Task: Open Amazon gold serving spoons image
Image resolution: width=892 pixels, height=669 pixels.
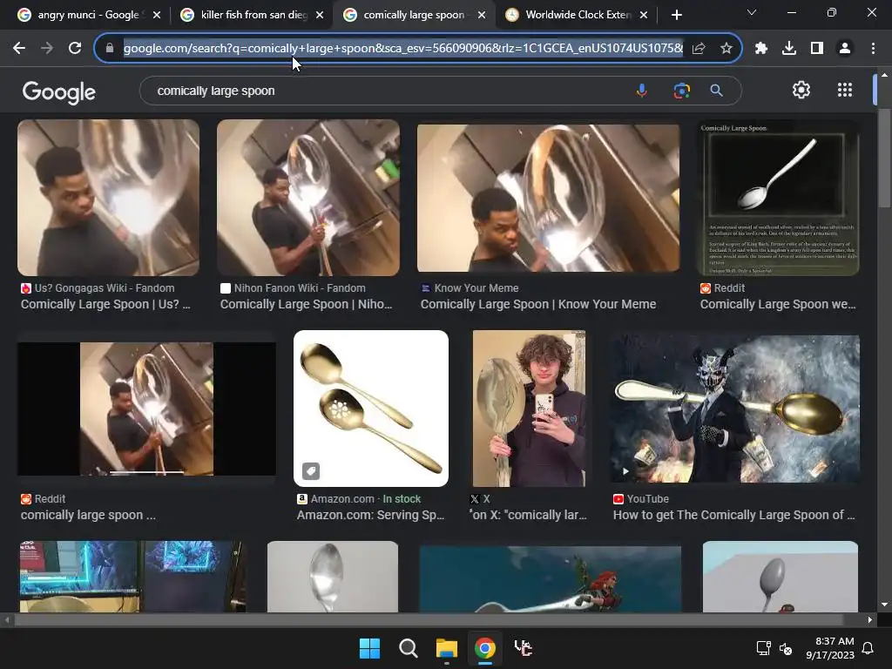Action: pyautogui.click(x=371, y=409)
